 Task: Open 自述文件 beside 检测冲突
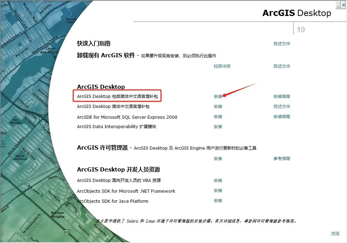coord(282,66)
